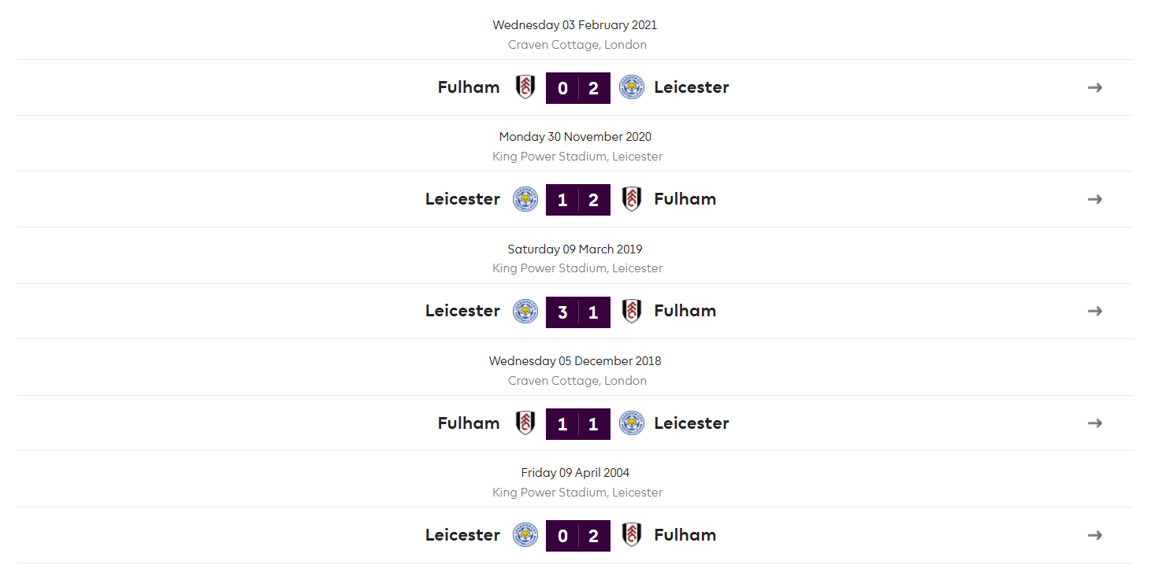Viewport: 1158px width, 576px height.
Task: Click Fulham crest in the 0-2 Craven Cottage match
Action: coord(525,87)
